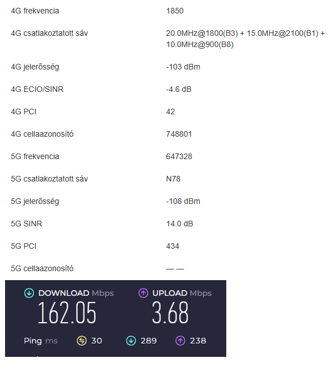This screenshot has width=331, height=372.
Task: Click the 4G csatlakoztatott sáv label
Action: [49, 33]
